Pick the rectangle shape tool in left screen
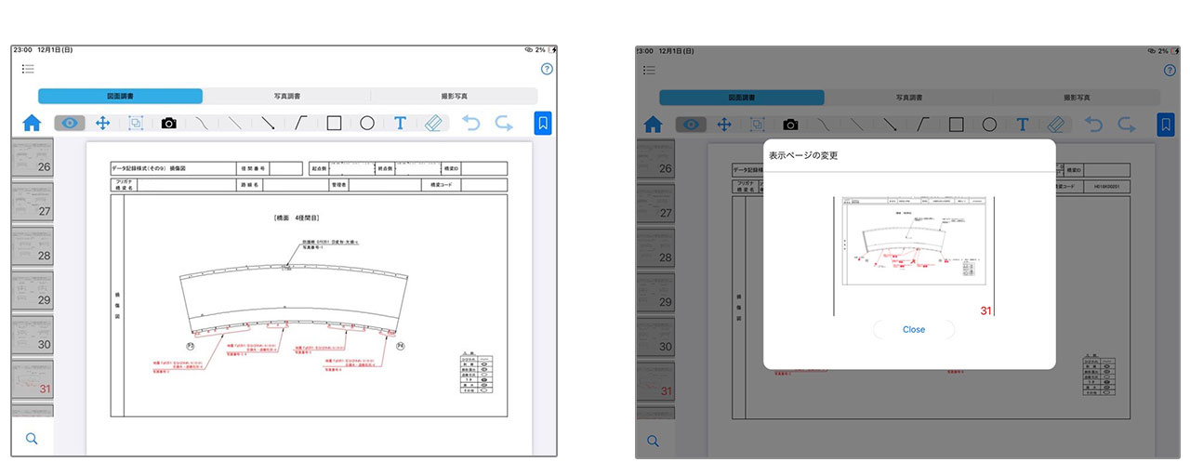The height and width of the screenshot is (475, 1190). (334, 123)
